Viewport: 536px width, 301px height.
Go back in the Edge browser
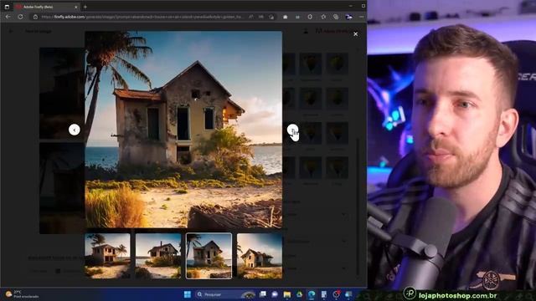point(8,17)
